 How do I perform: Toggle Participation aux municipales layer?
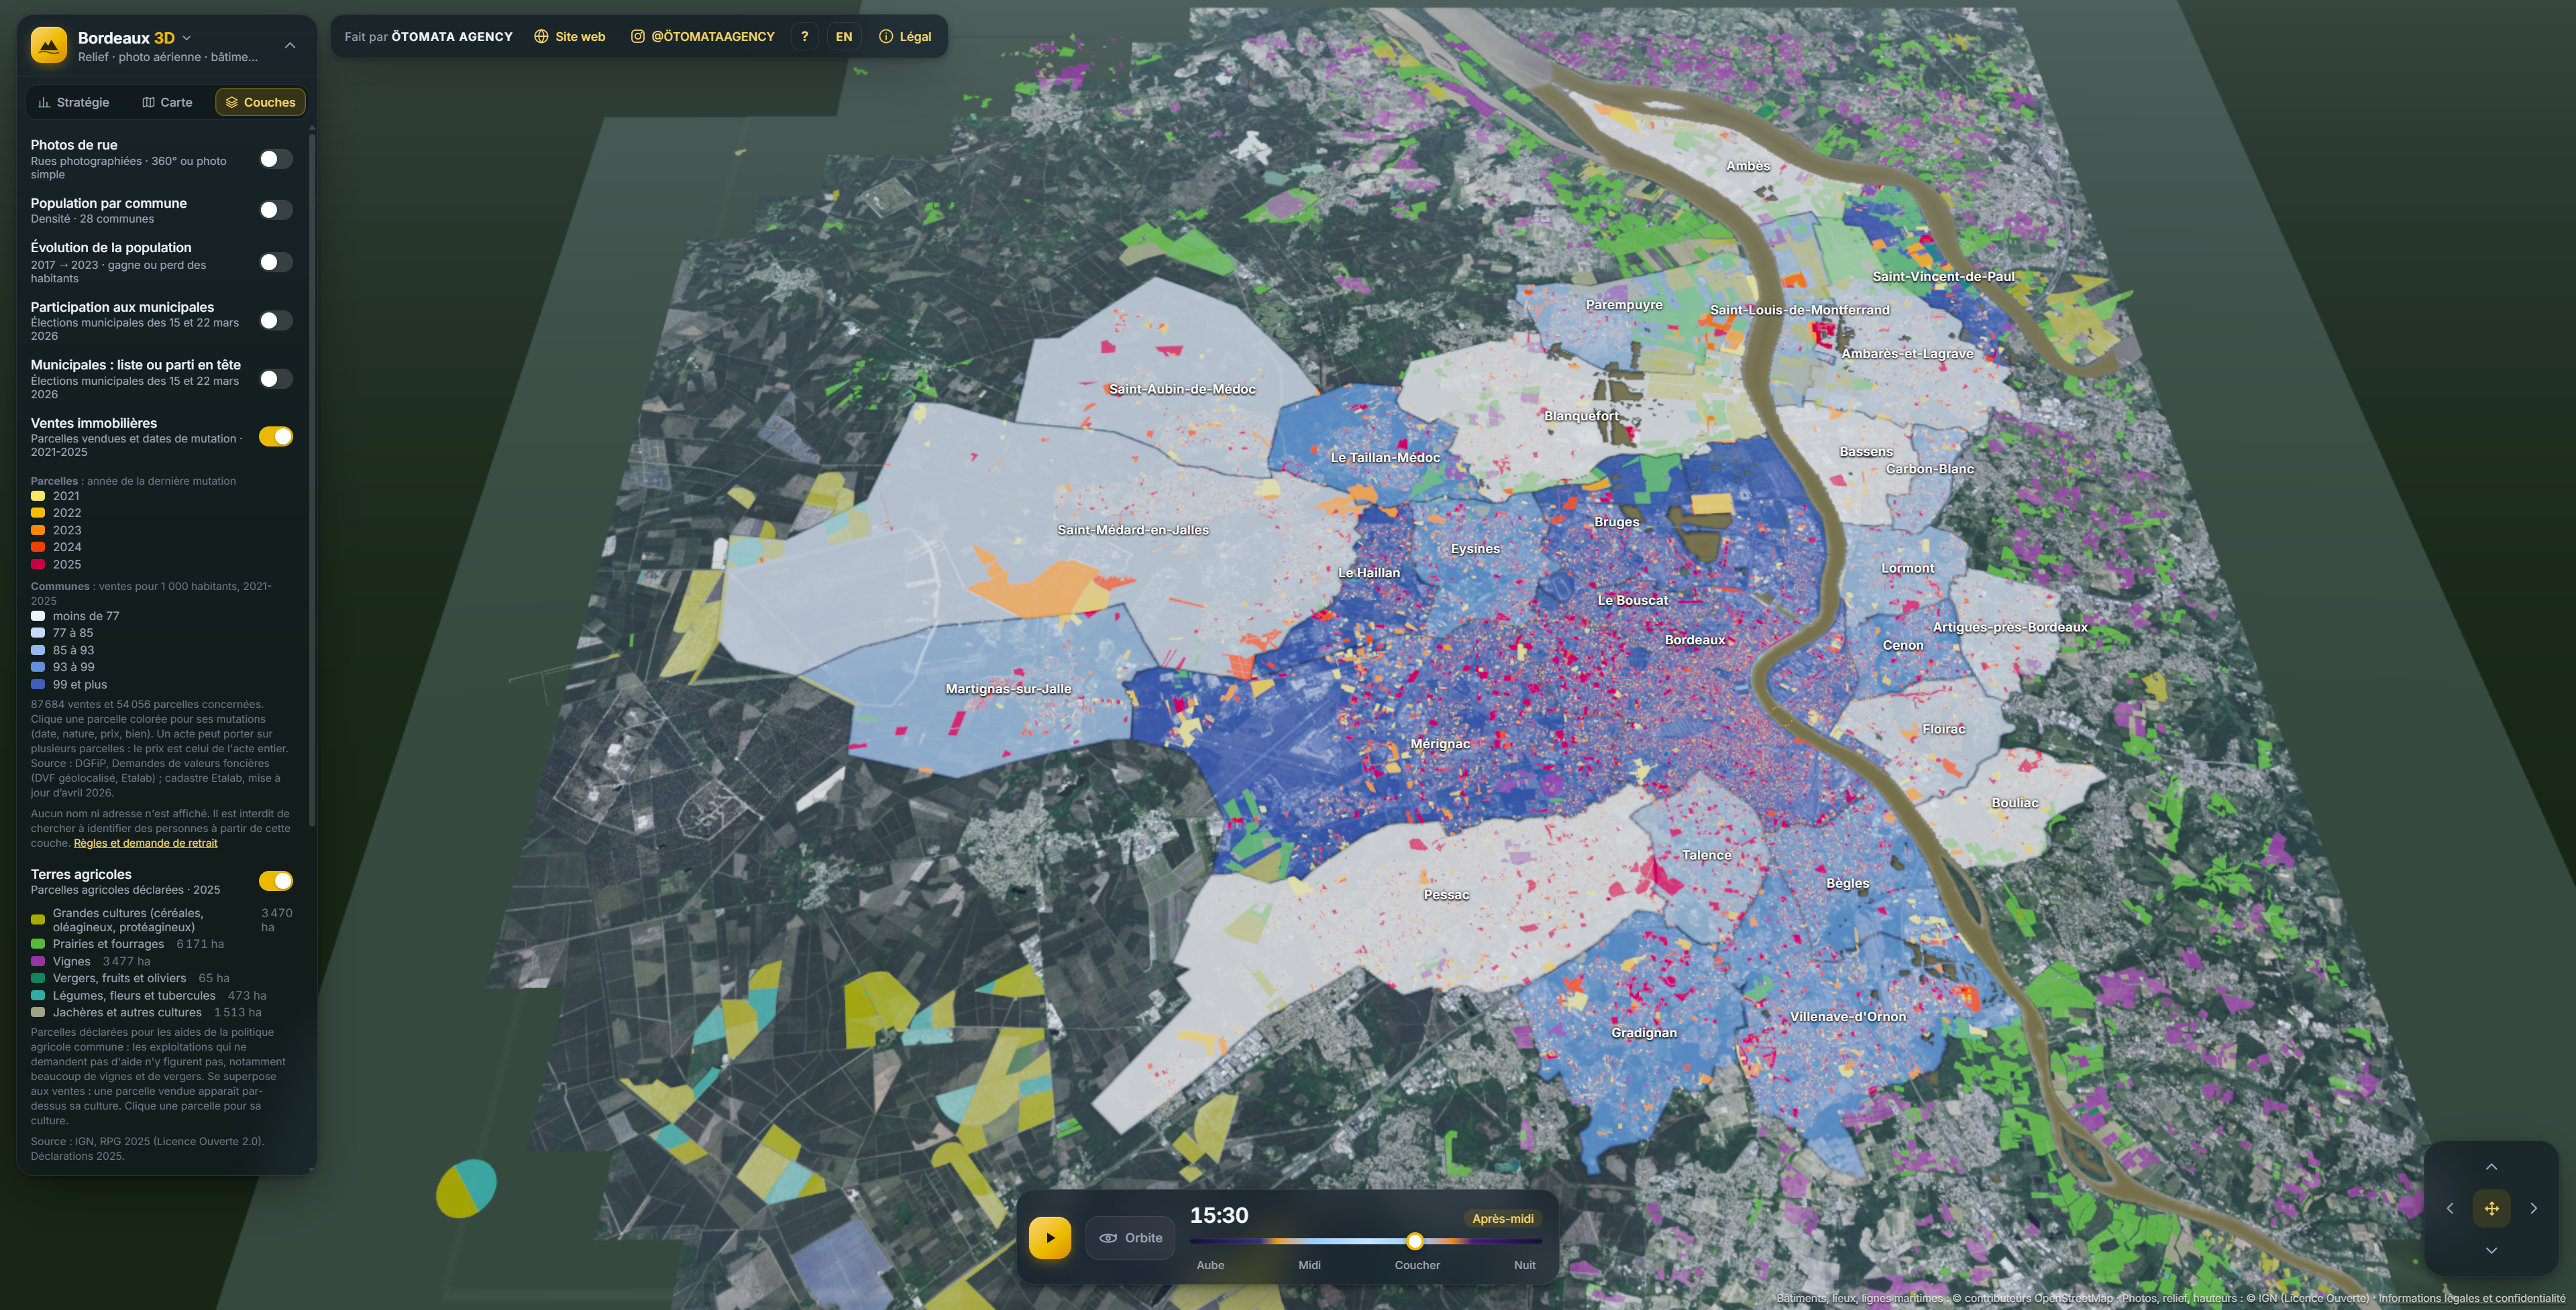pyautogui.click(x=276, y=320)
